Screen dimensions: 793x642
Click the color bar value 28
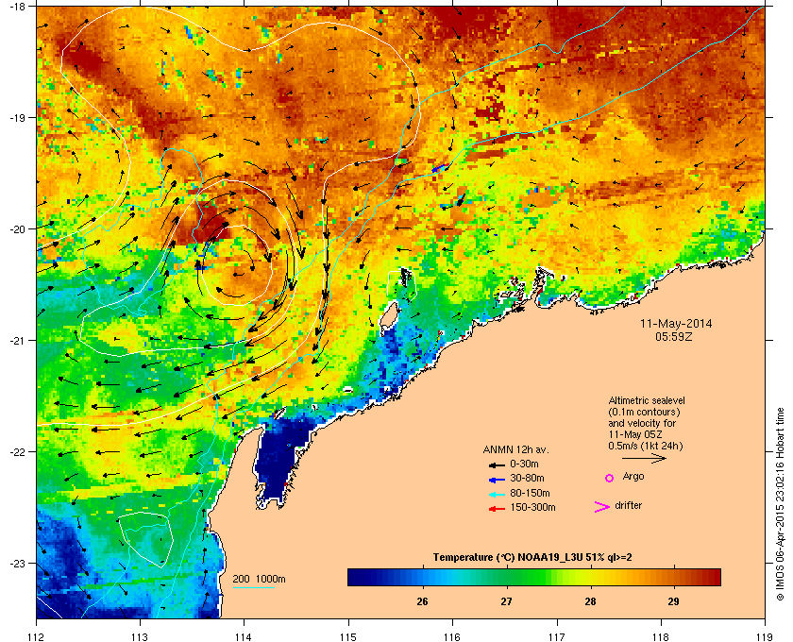(x=590, y=601)
